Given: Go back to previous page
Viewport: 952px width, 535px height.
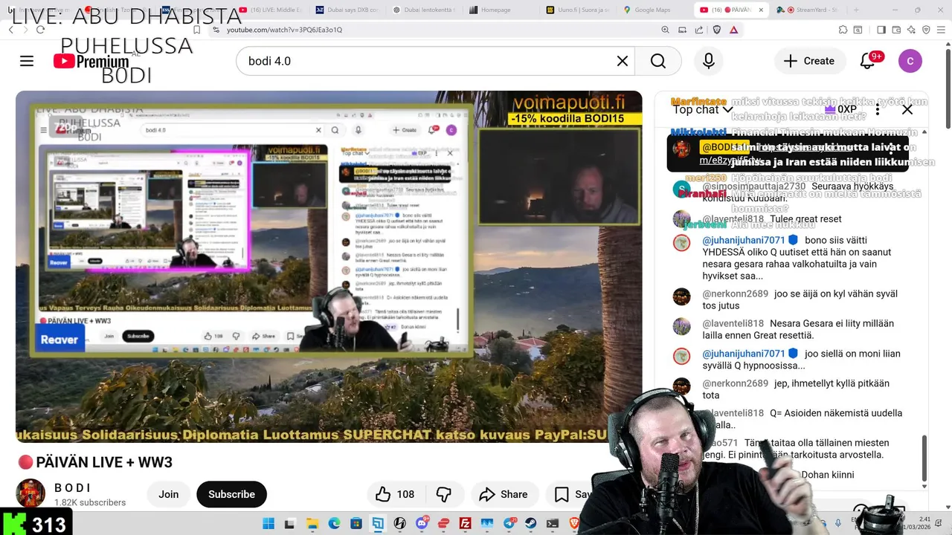Looking at the screenshot, I should (11, 30).
